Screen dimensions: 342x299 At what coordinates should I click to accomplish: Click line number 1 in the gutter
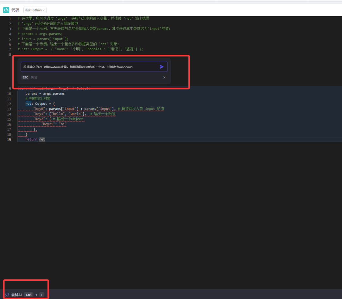10,19
